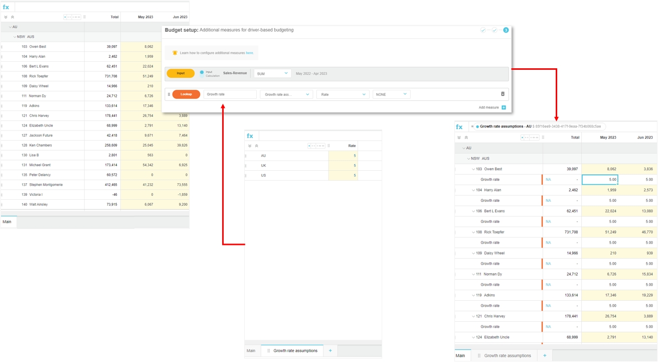The image size is (660, 363).
Task: Collapse the 103 Owen Best row in right grid
Action: coord(473,169)
